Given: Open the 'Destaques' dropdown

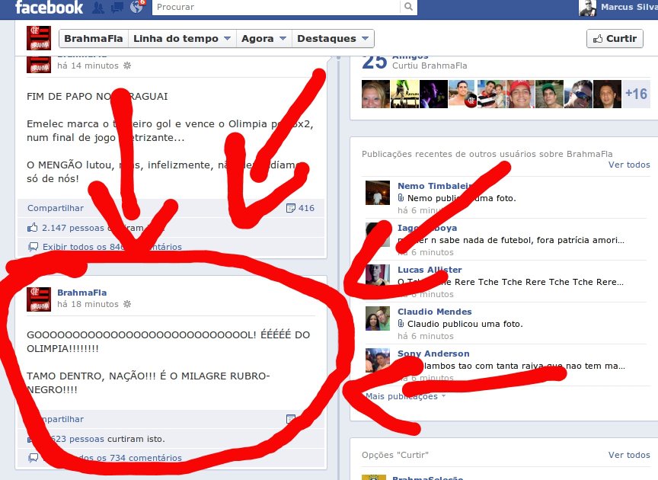Looking at the screenshot, I should tap(332, 39).
